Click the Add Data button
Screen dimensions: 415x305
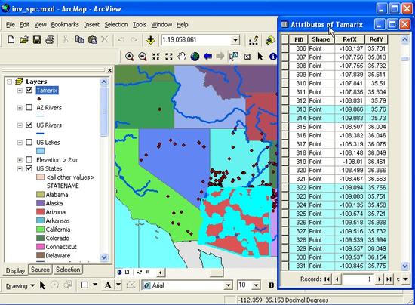point(151,40)
